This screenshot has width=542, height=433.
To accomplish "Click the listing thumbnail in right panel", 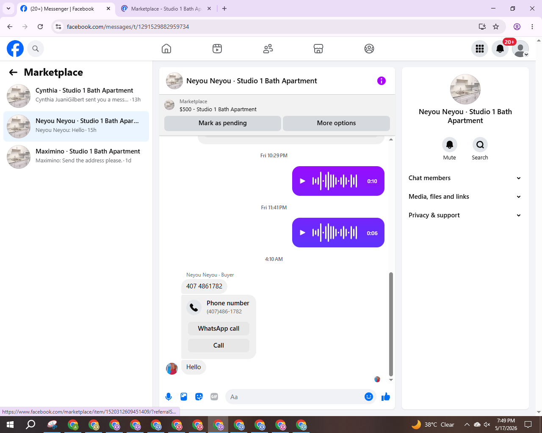I will pyautogui.click(x=465, y=89).
